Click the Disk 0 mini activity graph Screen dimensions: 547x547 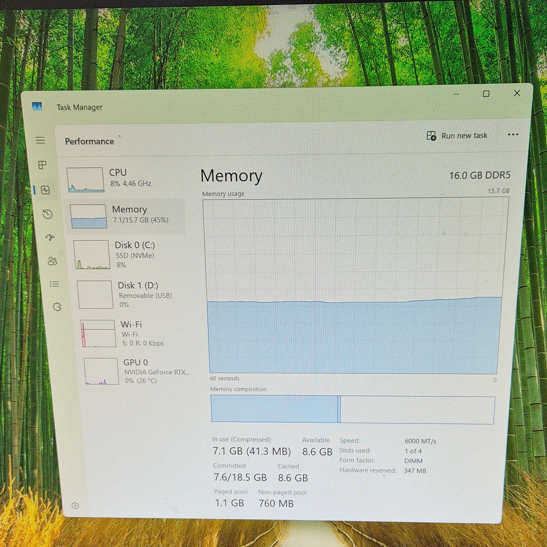pyautogui.click(x=92, y=254)
